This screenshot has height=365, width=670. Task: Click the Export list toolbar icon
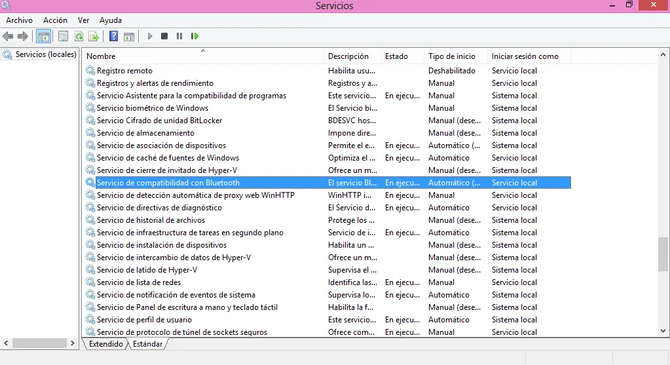click(94, 36)
